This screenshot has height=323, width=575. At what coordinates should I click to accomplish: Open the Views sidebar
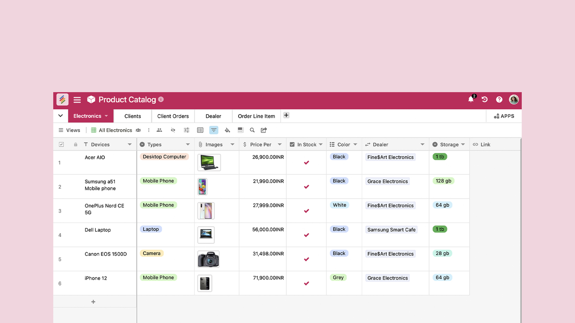[x=69, y=130]
